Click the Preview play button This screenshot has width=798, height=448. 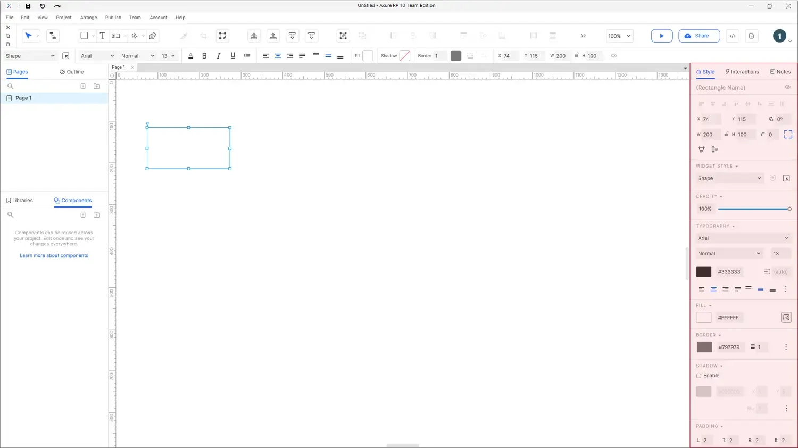click(x=661, y=36)
